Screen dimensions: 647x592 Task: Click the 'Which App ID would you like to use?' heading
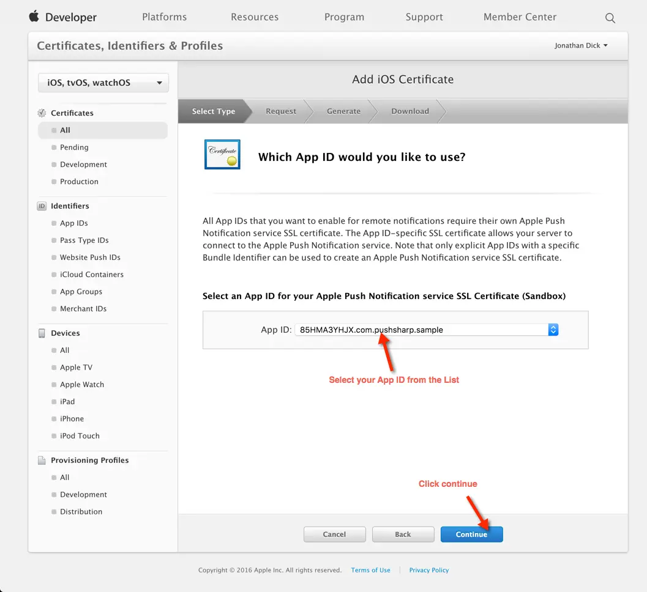[x=362, y=157]
